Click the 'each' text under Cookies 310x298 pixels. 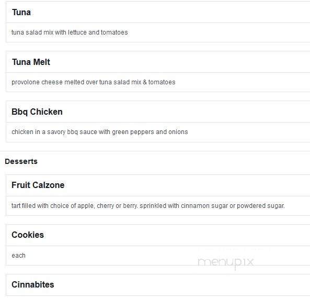[19, 256]
